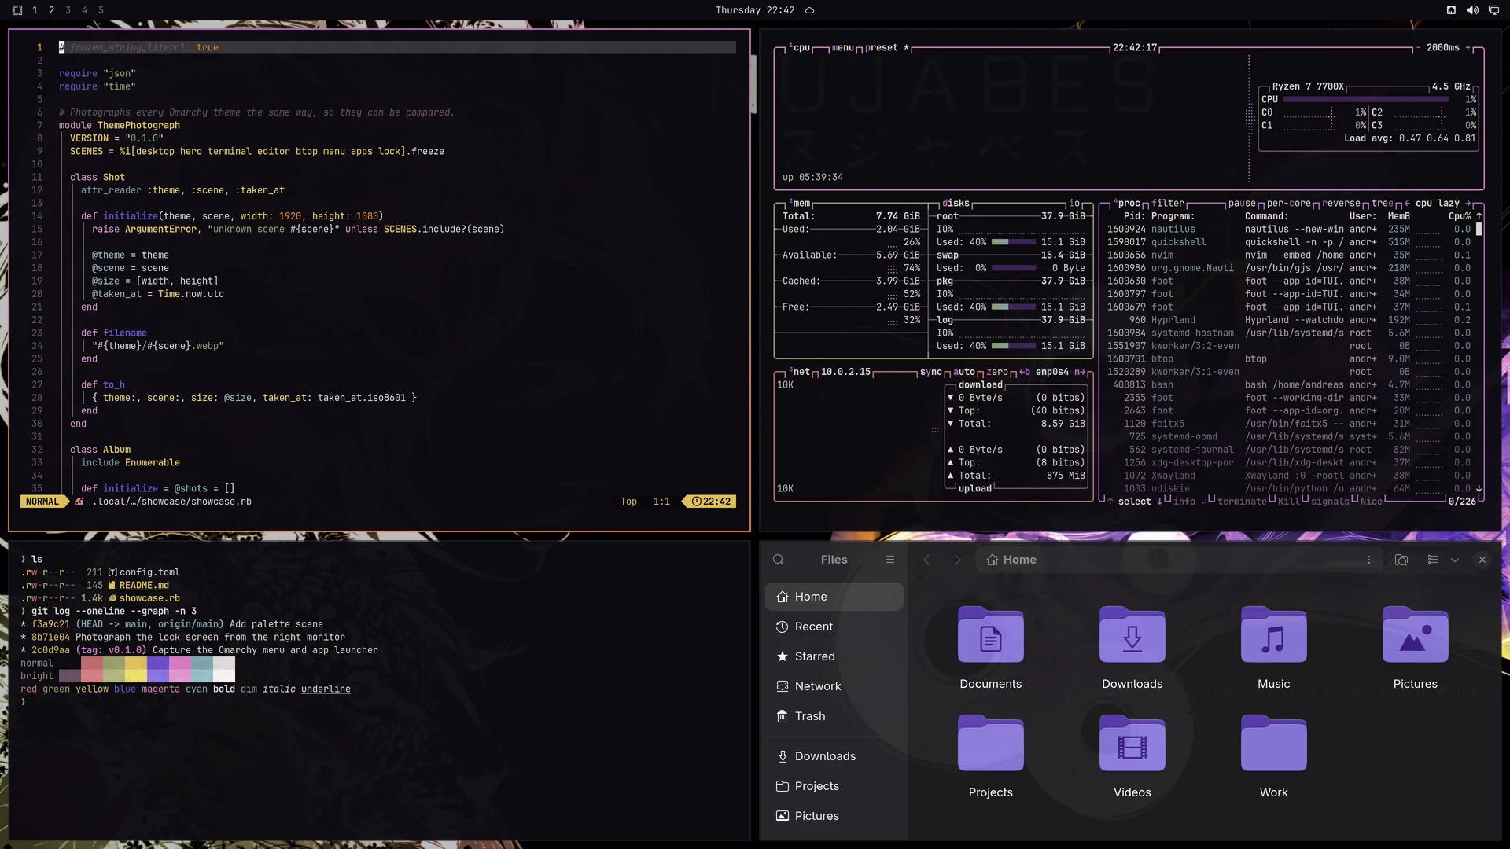The height and width of the screenshot is (849, 1510).
Task: Switch to workspace 3
Action: [x=68, y=10]
